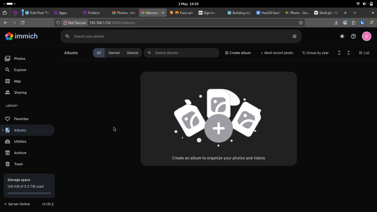Collapse all album groups
Screen dimensions: 377x212
(x=348, y=53)
